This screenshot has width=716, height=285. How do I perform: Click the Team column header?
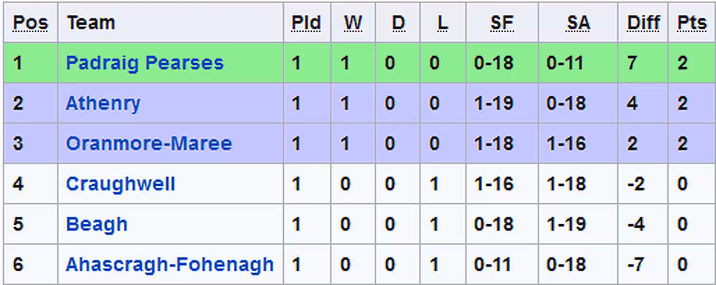pos(91,23)
